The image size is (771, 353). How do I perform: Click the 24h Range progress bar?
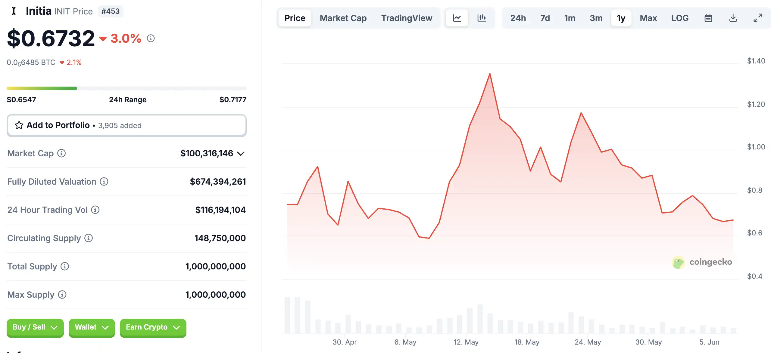(126, 88)
